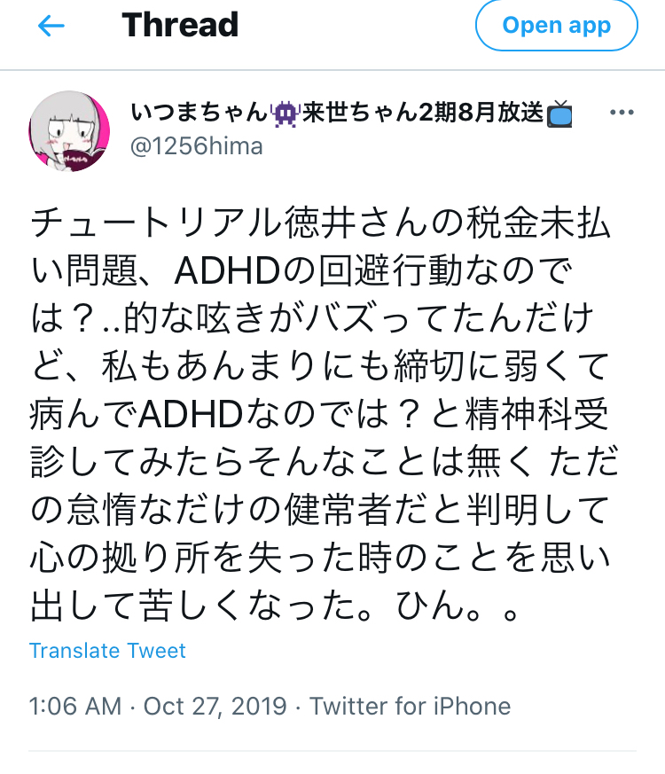The width and height of the screenshot is (665, 774).
Task: Tap the purple space invader emoji in name
Action: click(285, 113)
